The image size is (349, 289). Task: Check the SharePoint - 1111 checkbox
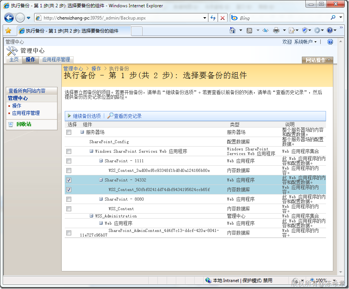[x=69, y=161]
